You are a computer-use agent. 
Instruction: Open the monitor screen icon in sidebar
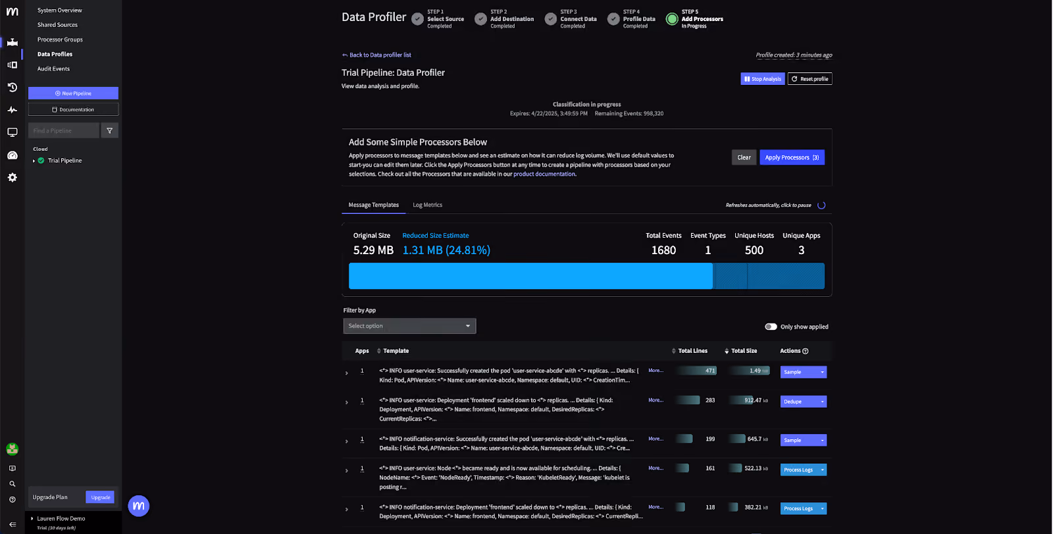pos(13,132)
